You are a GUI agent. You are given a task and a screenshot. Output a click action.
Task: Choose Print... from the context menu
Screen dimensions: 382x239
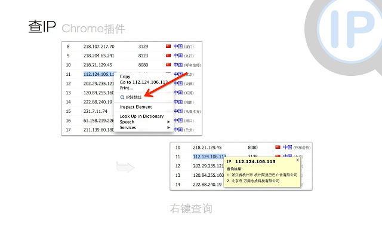(127, 88)
